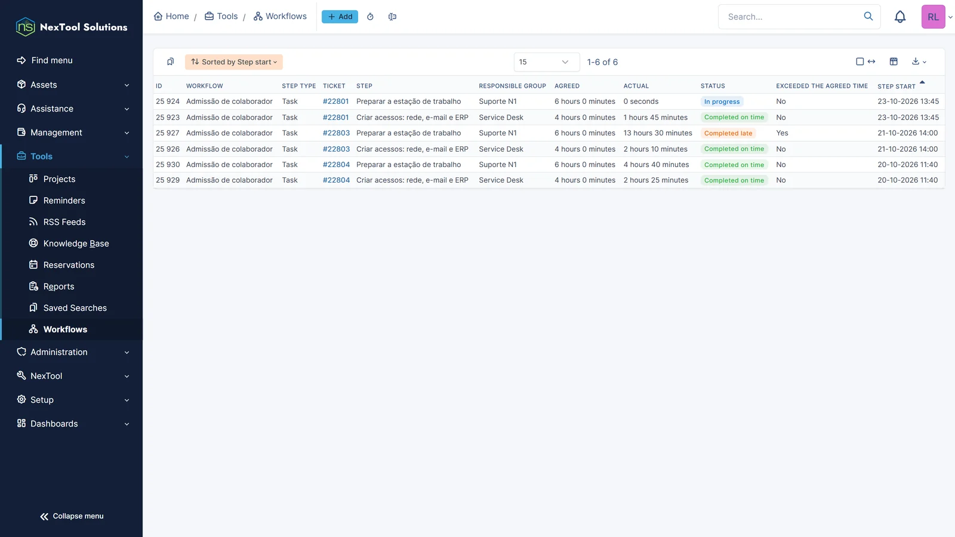The width and height of the screenshot is (955, 537).
Task: Open the Sorted by Step start dropdown
Action: 234,62
